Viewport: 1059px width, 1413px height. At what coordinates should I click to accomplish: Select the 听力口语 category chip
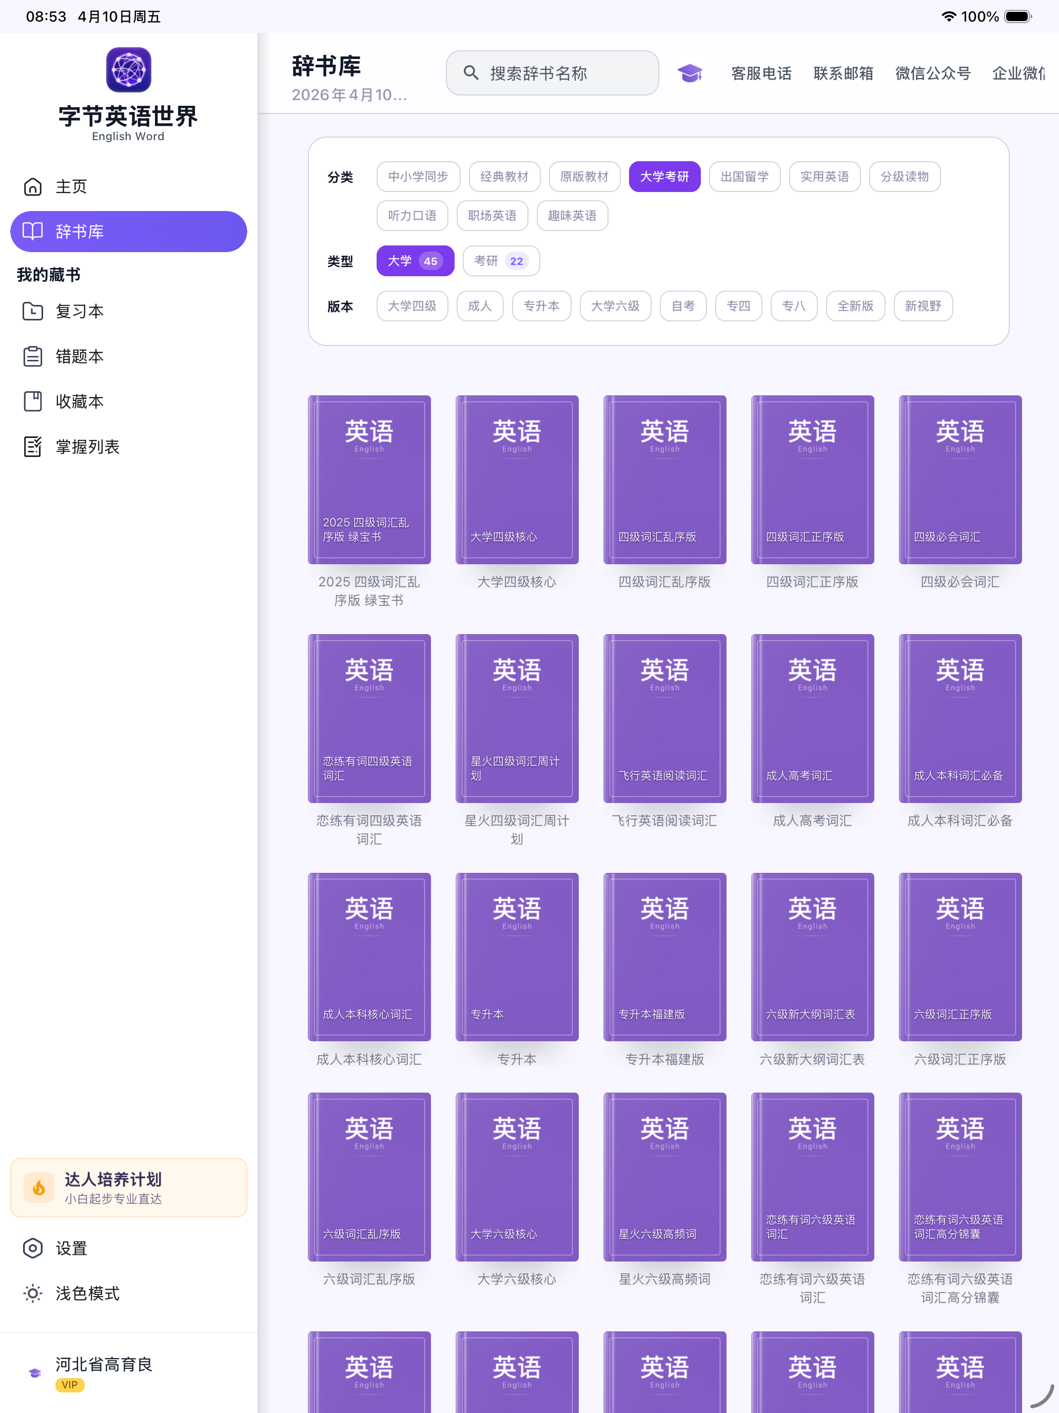(x=413, y=215)
